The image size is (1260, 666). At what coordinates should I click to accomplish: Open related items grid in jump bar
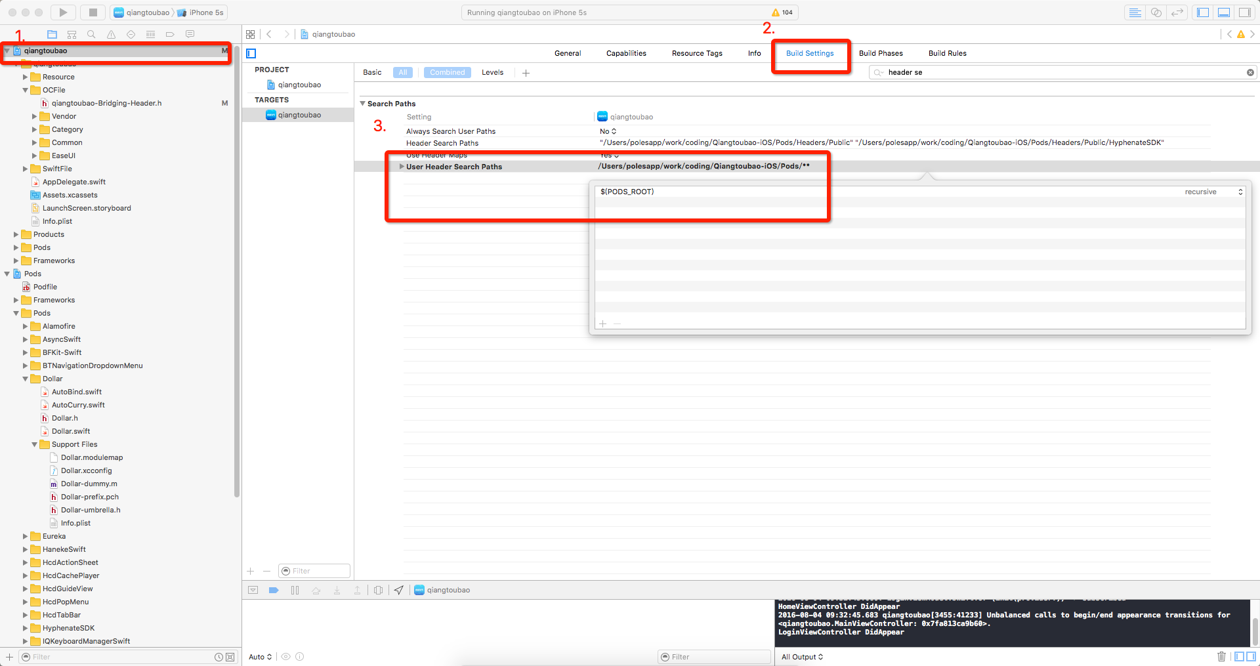pos(250,34)
